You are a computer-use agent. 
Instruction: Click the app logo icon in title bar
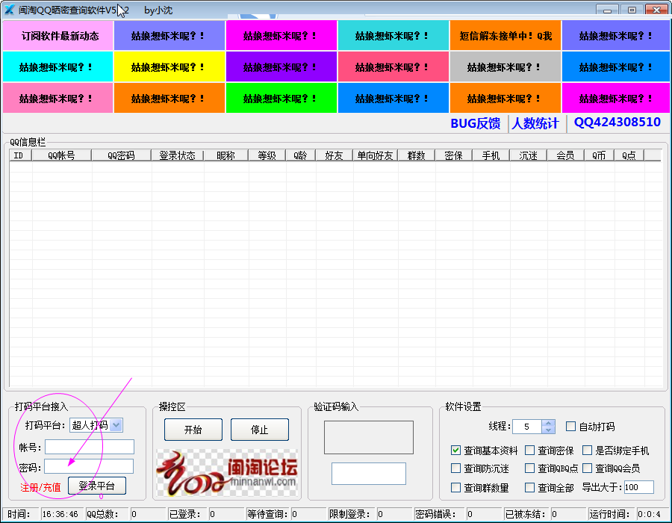(x=10, y=10)
